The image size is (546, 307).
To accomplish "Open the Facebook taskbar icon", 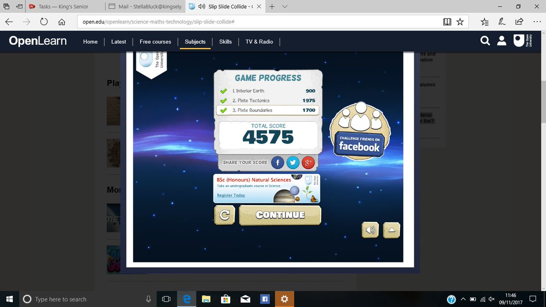I will click(x=265, y=299).
